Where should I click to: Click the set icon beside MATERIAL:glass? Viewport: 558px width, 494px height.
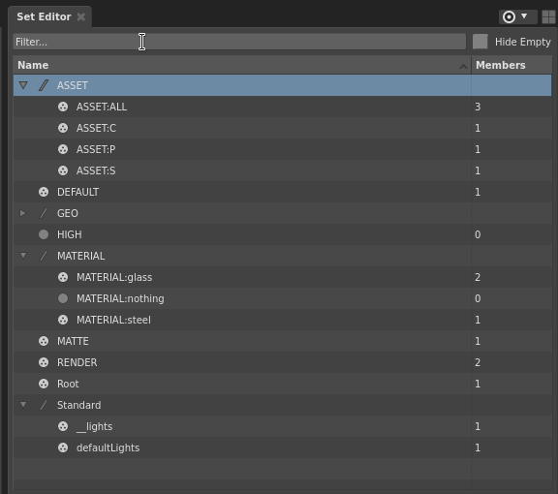[x=63, y=277]
